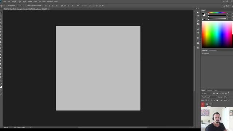Open the layer filter Kind dropdown
The image size is (233, 131).
coord(206,94)
